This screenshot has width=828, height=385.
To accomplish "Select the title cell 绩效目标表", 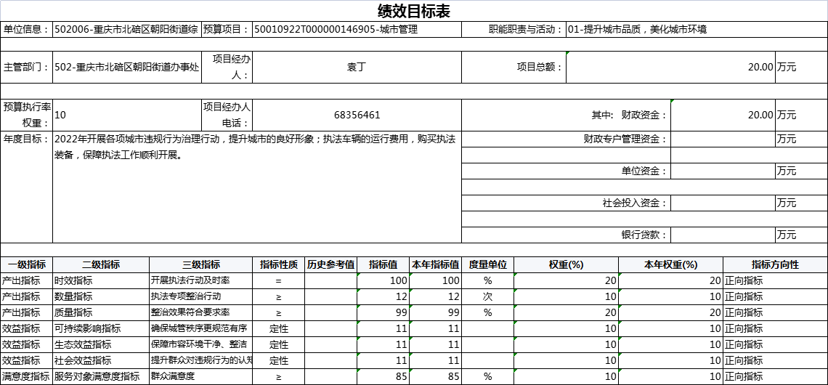I will coord(414,11).
